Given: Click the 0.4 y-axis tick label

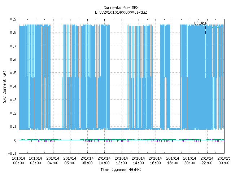Looking at the screenshot, I should [13, 86].
